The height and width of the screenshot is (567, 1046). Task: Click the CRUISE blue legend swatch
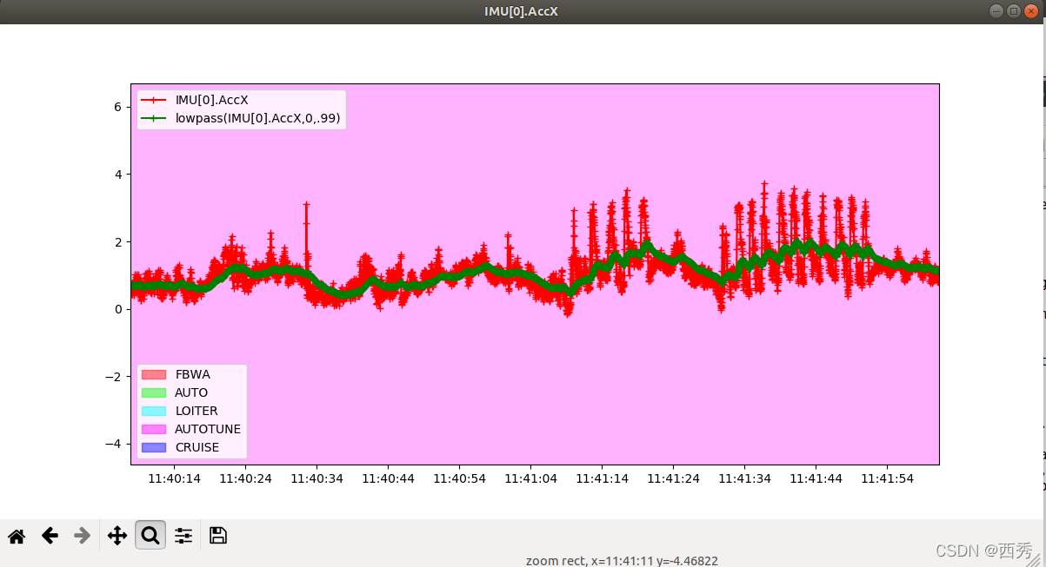(153, 447)
